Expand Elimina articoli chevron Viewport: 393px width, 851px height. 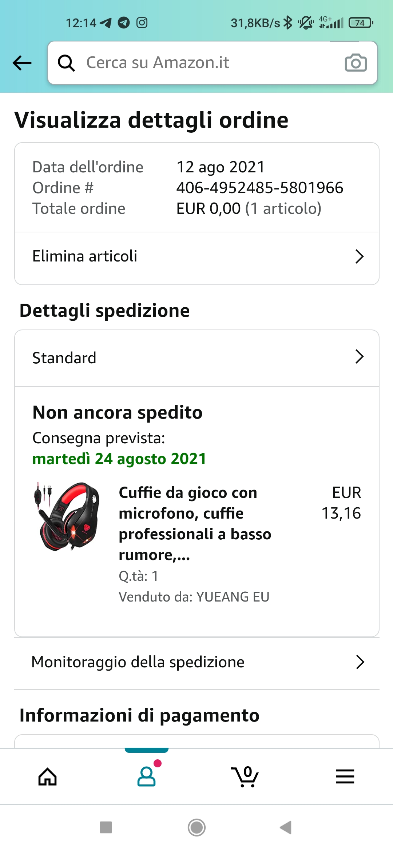(360, 256)
